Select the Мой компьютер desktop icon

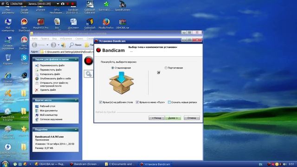(8, 25)
